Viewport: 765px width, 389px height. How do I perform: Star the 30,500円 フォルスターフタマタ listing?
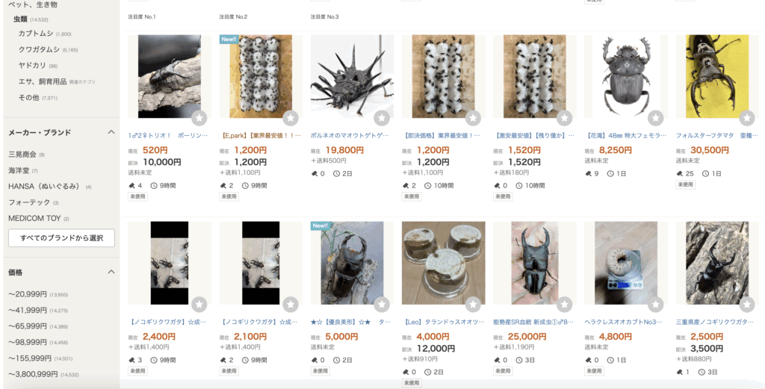pyautogui.click(x=747, y=118)
